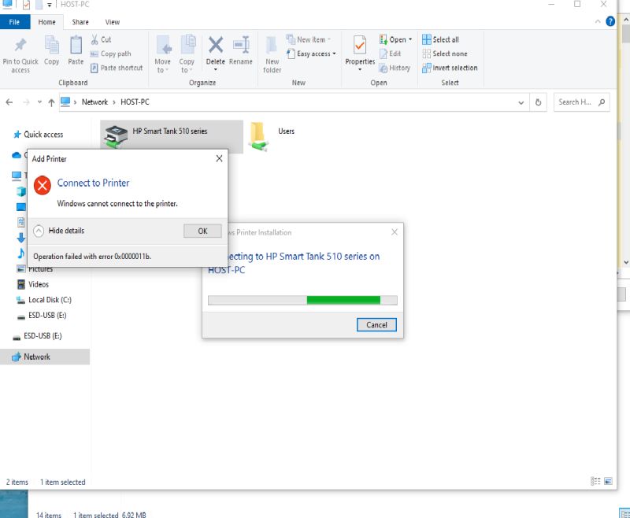Click Select all

440,39
